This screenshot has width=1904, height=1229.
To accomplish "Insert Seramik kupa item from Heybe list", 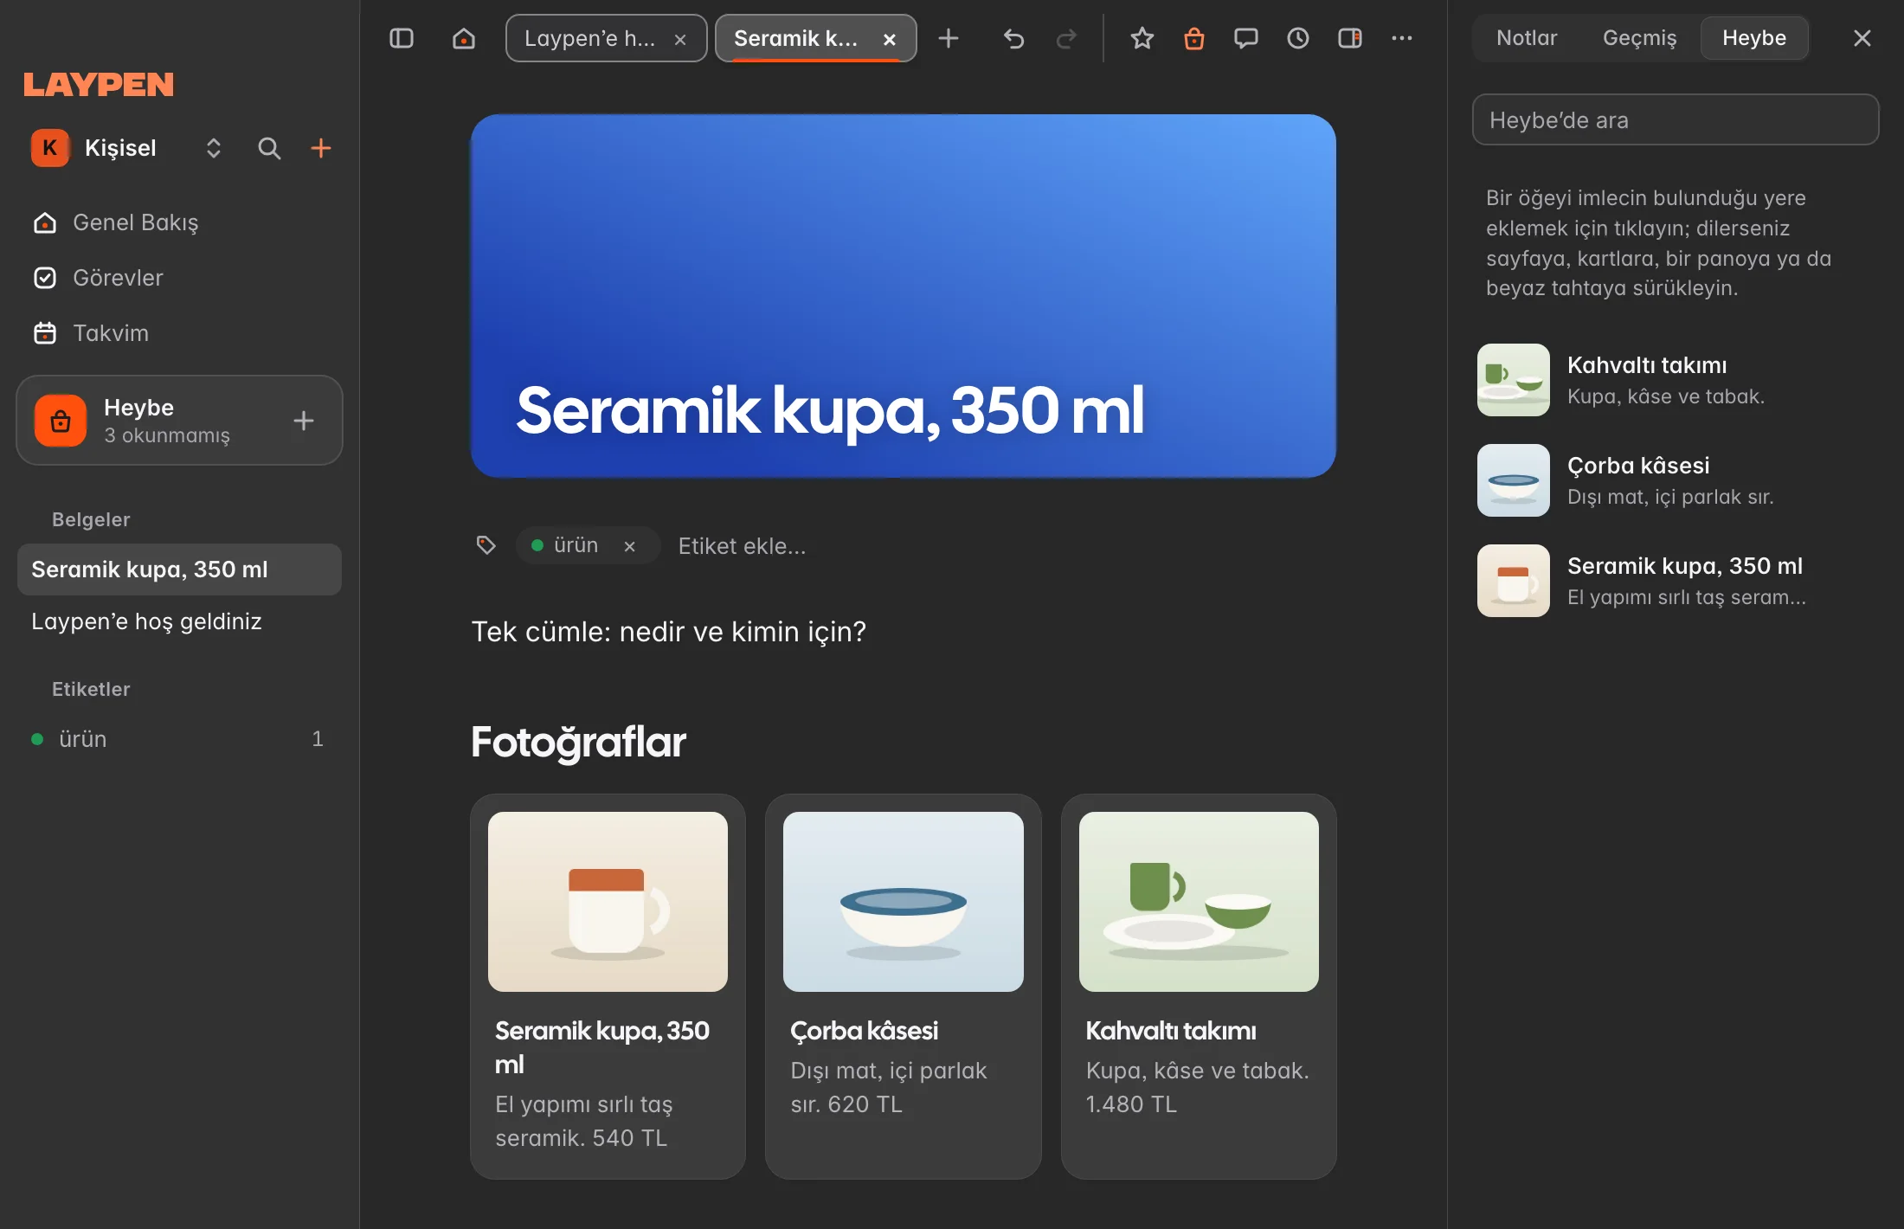I will [x=1676, y=581].
